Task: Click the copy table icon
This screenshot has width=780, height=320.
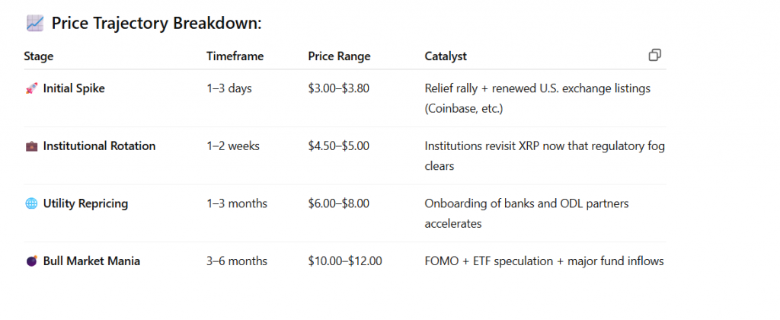Action: click(x=654, y=55)
